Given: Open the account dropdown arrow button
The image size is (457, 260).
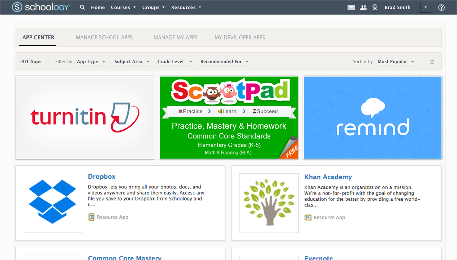Looking at the screenshot, I should click(x=426, y=7).
